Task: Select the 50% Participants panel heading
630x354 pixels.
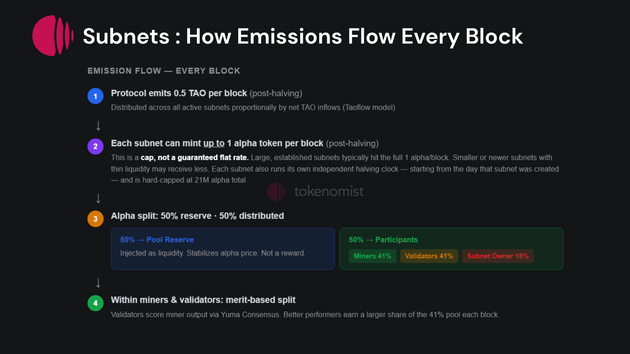Action: 383,240
